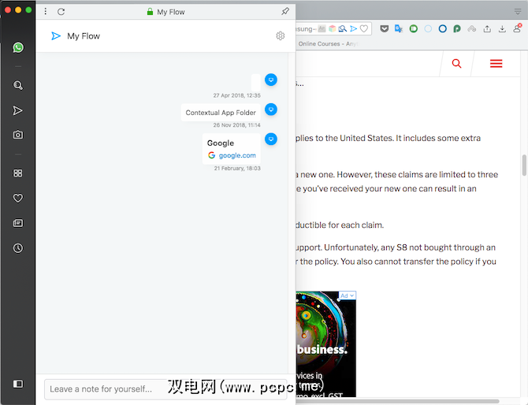
Task: Click the 26 Nov 2018 timestamp
Action: point(236,125)
